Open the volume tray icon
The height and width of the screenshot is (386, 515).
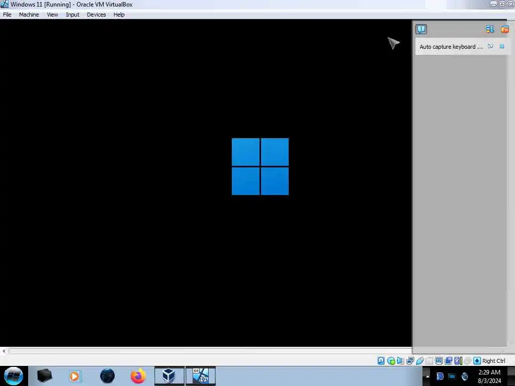(x=464, y=376)
